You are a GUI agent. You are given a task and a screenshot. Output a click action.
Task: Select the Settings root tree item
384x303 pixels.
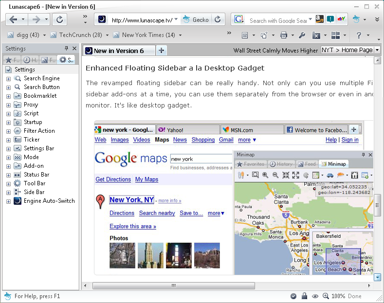(x=24, y=70)
